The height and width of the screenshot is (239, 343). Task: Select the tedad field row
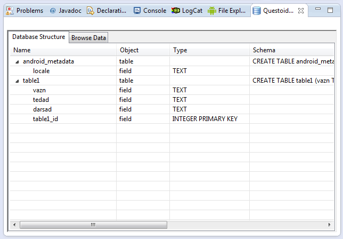coord(172,100)
